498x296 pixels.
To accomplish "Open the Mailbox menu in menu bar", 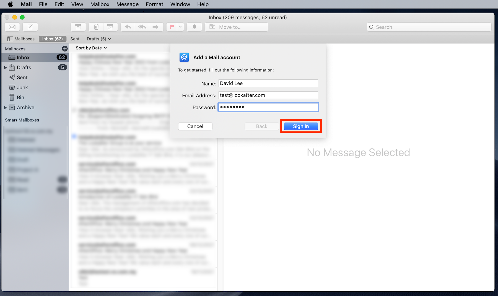I will [x=100, y=4].
